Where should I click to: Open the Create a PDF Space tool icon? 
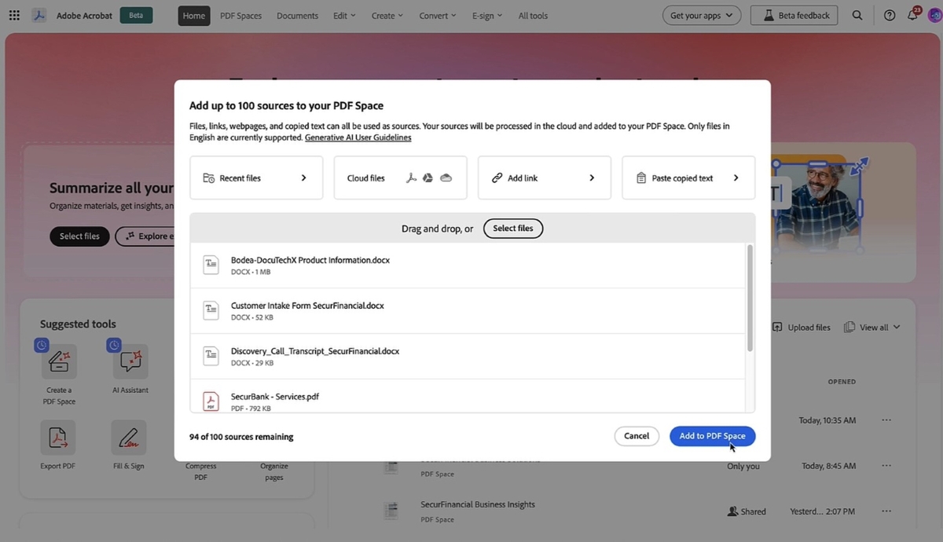click(x=59, y=361)
